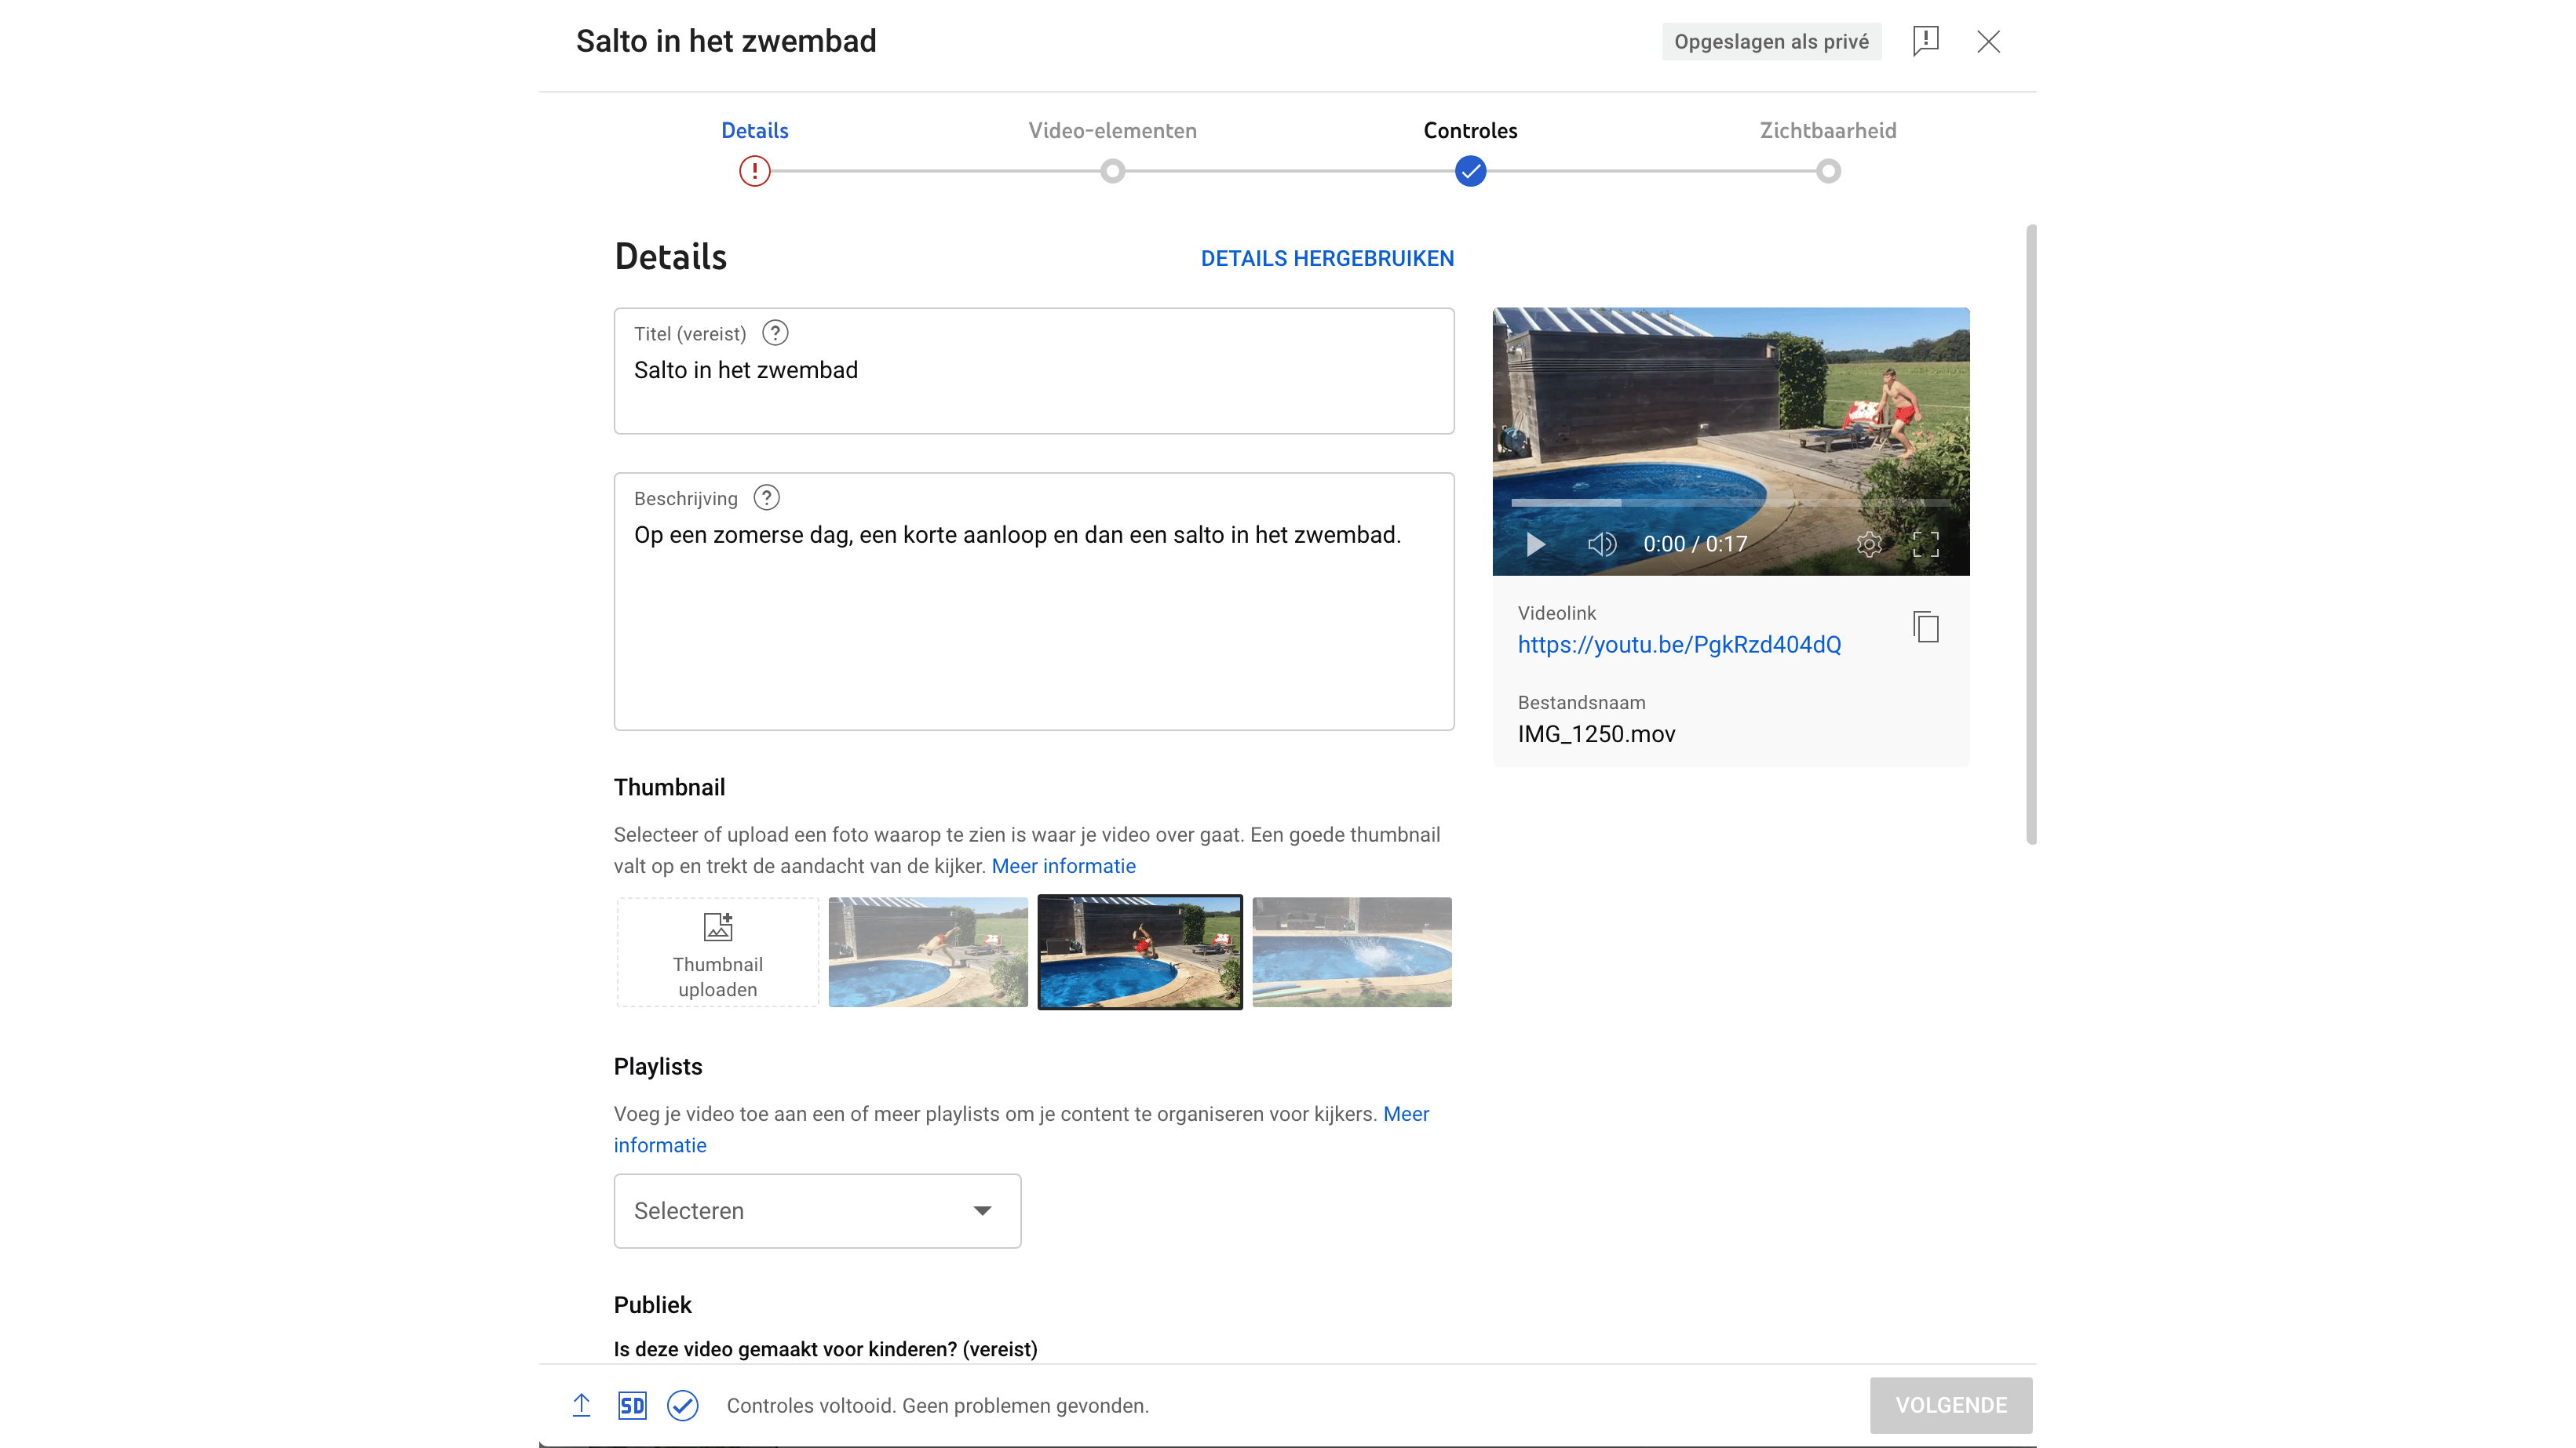Image resolution: width=2576 pixels, height=1448 pixels.
Task: Click the video preview progress bar
Action: pyautogui.click(x=1730, y=503)
